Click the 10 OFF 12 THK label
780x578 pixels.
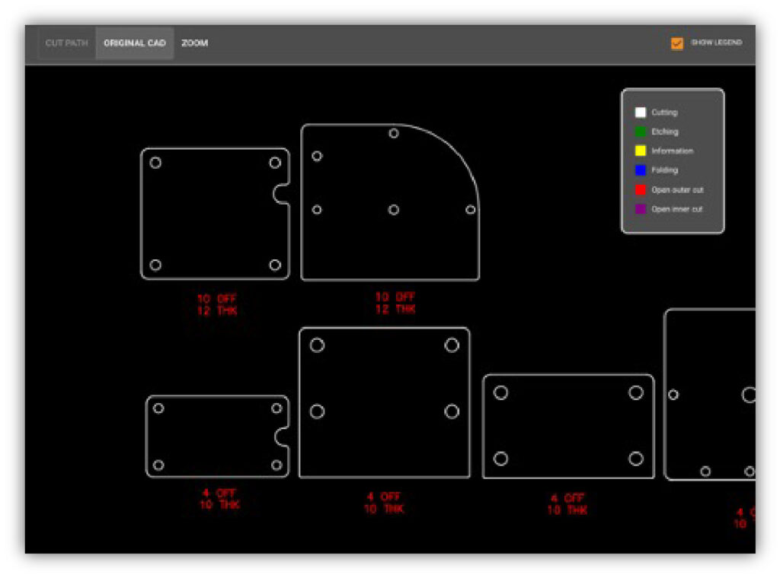216,303
